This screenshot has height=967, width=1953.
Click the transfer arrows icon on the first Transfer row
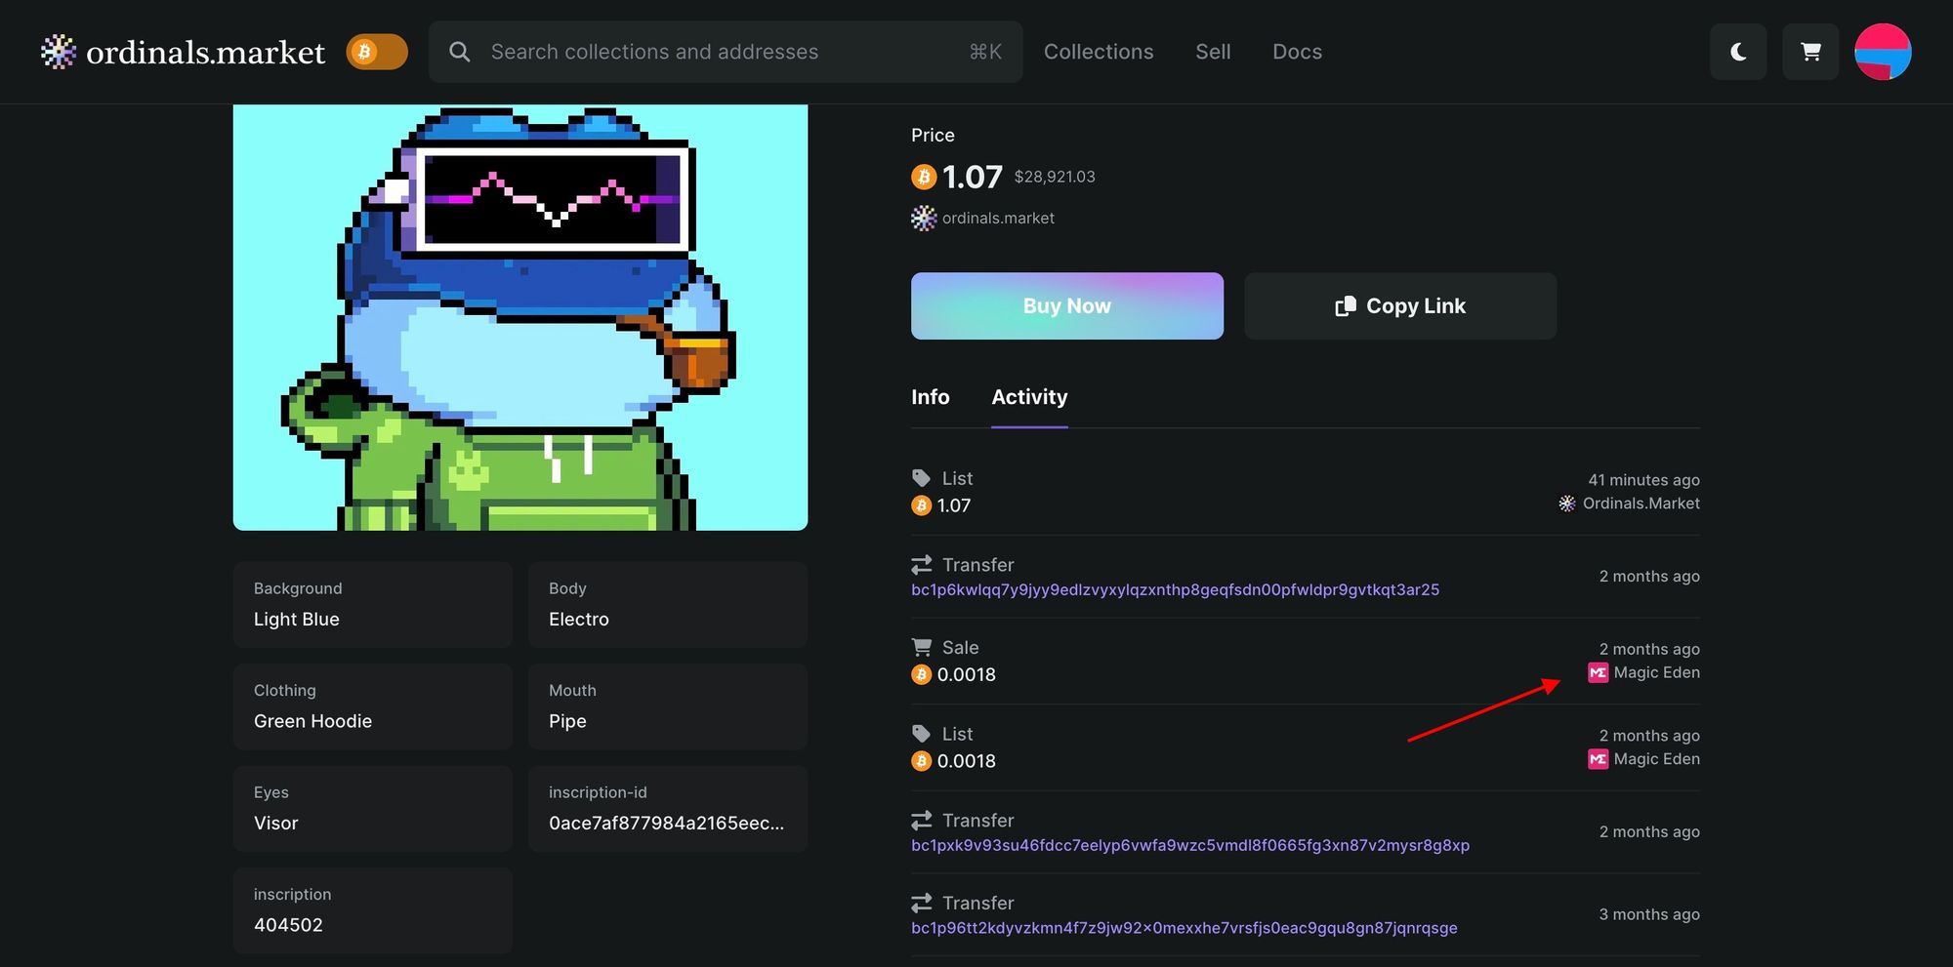pos(920,564)
